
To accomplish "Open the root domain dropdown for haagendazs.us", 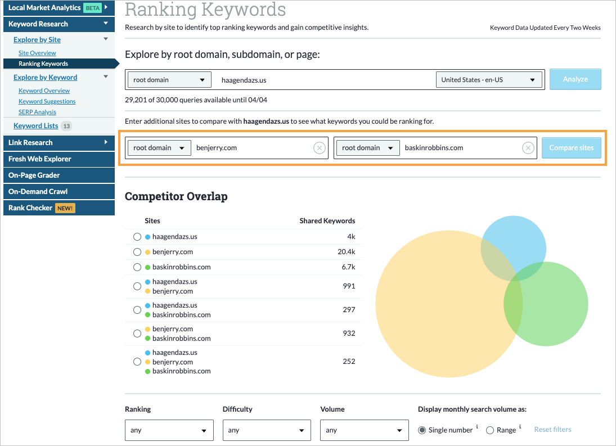I will (169, 79).
